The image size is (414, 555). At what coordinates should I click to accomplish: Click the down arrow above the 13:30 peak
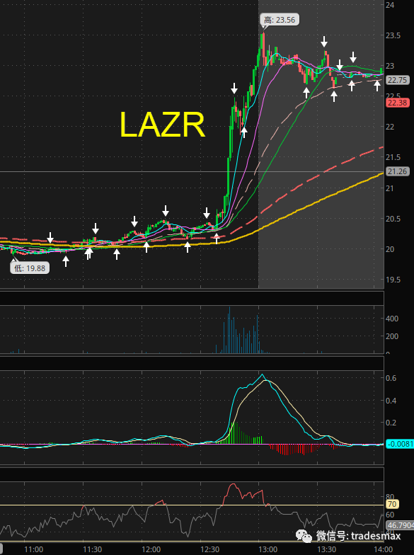[x=324, y=41]
